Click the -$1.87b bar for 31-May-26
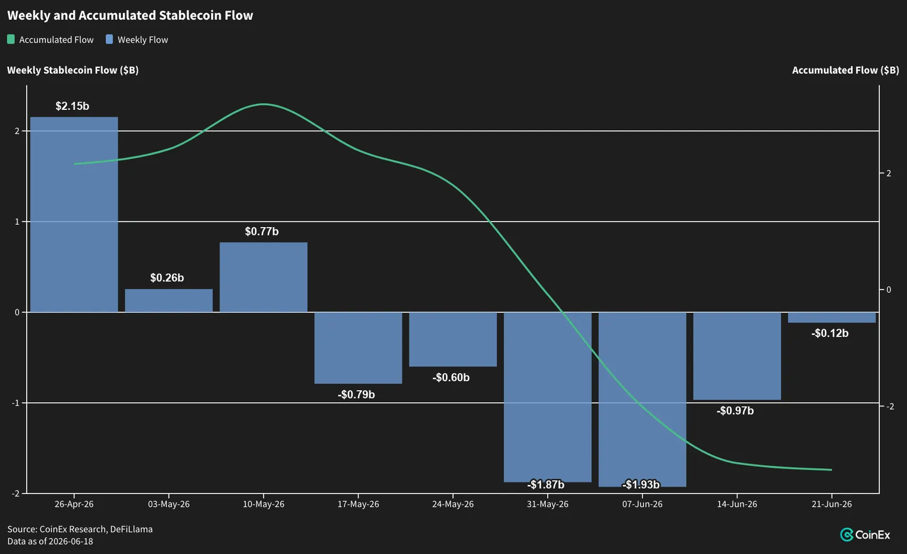Screen dimensions: 907x554 point(548,397)
